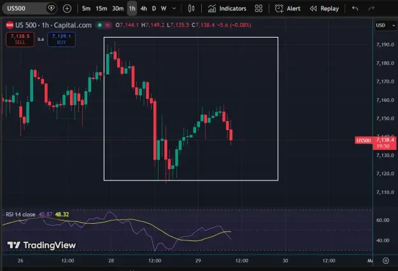Open the US500 symbol search box

point(25,8)
